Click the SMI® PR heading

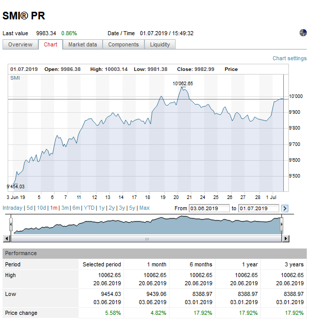pyautogui.click(x=23, y=16)
